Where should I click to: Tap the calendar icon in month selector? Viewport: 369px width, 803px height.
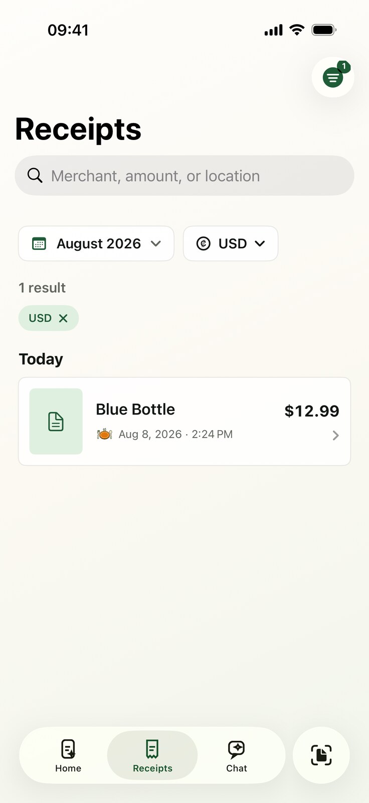tap(39, 243)
